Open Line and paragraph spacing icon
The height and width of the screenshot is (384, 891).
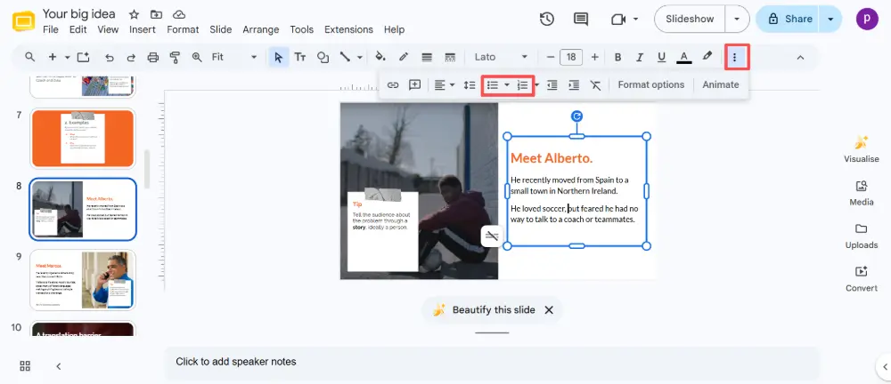(x=470, y=84)
